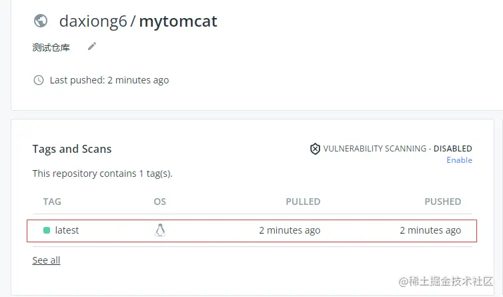This screenshot has width=503, height=297.
Task: Click the TAG column header
Action: click(x=52, y=202)
